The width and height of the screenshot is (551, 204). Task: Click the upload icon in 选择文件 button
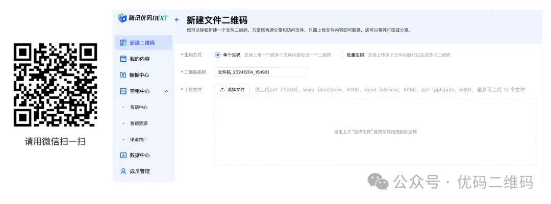point(222,90)
